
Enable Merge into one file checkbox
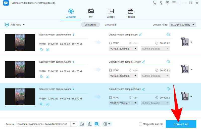point(140,124)
